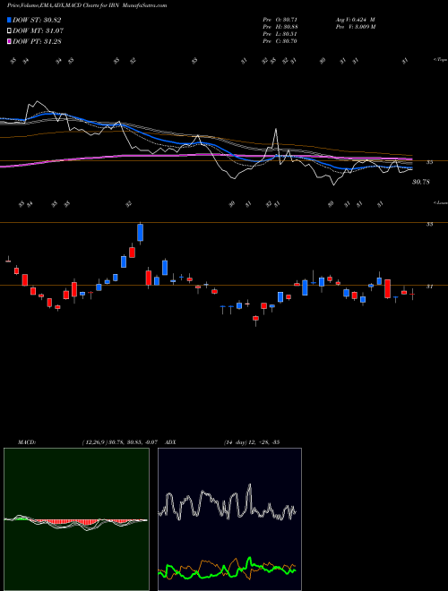Click the 'MACD:' panel label
Viewport: 448px width, 591px height.
27,442
